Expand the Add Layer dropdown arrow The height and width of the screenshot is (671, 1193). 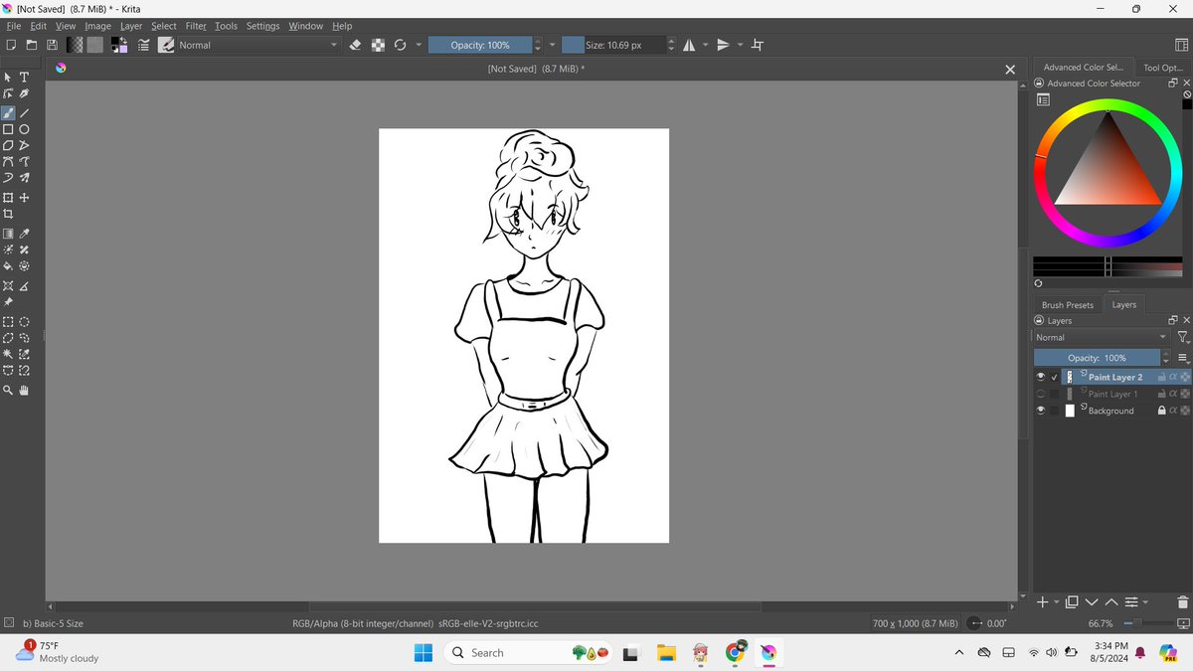coord(1057,602)
